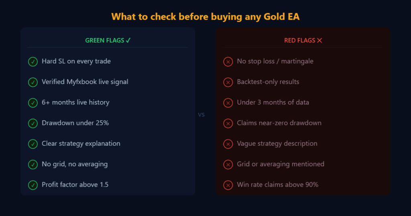The width and height of the screenshot is (411, 216).
Task: Click check icon beside Clear strategy explanation
Action: (x=33, y=144)
